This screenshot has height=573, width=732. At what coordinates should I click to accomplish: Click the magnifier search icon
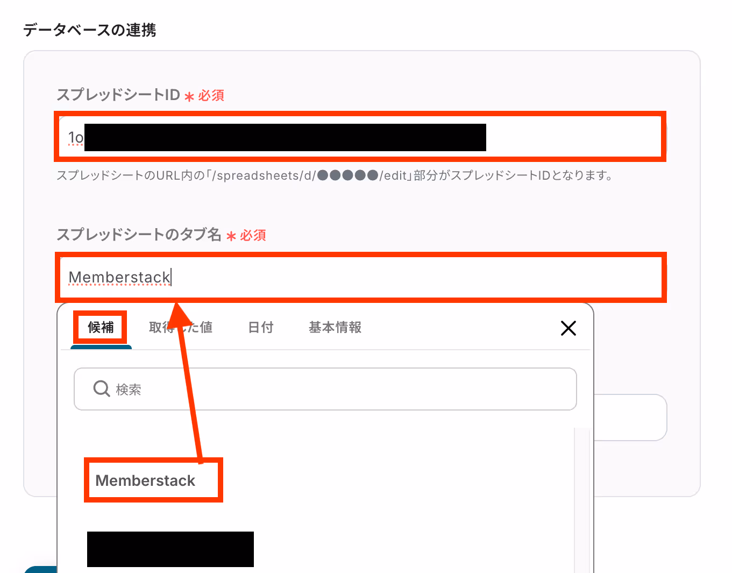[102, 388]
